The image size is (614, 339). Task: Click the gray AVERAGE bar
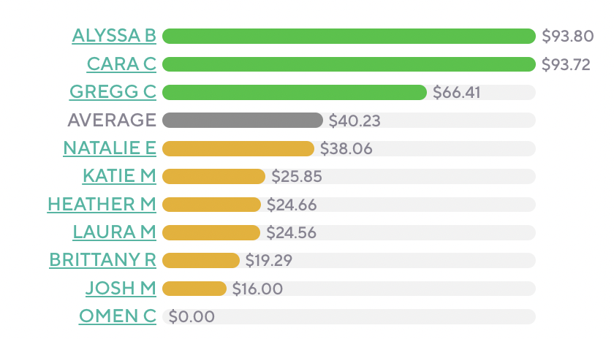tap(242, 120)
